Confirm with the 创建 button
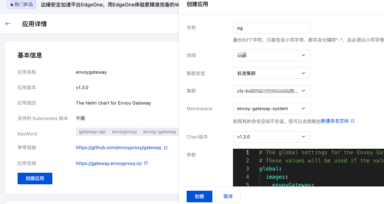 click(x=200, y=196)
